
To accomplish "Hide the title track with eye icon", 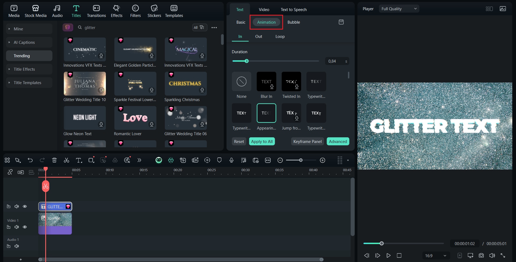I will pyautogui.click(x=25, y=206).
